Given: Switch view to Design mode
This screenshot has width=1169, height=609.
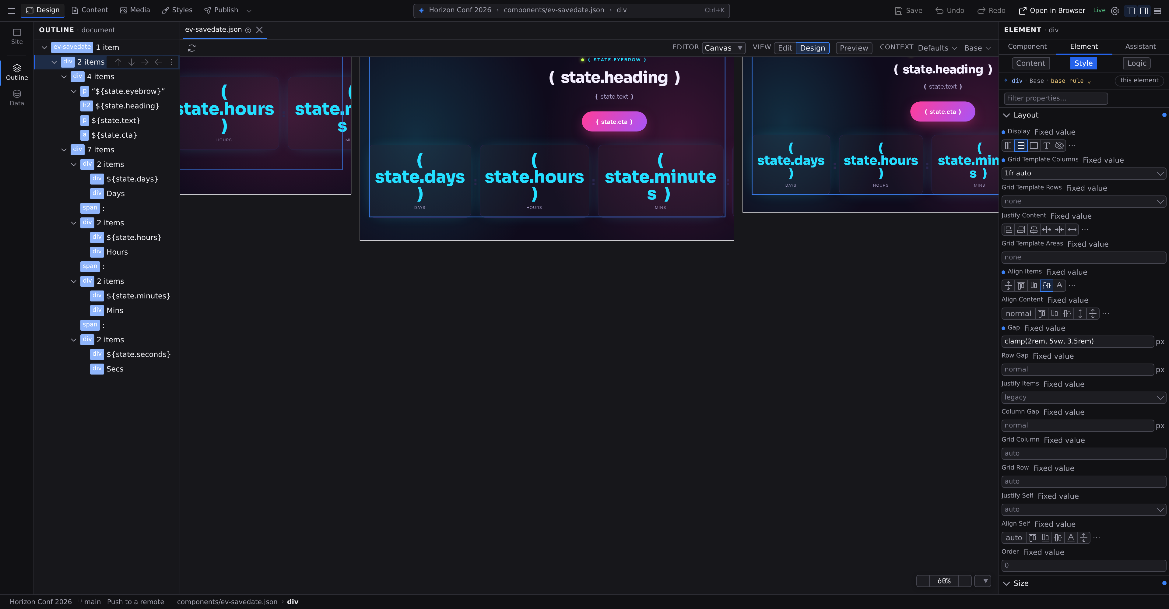Looking at the screenshot, I should pyautogui.click(x=812, y=48).
